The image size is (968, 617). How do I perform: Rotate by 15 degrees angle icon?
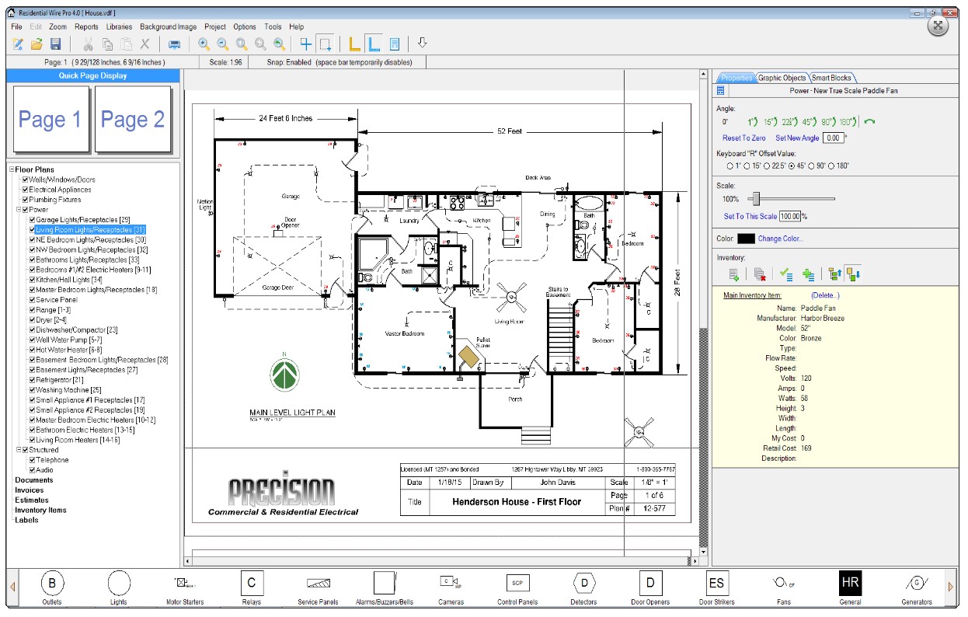point(769,122)
